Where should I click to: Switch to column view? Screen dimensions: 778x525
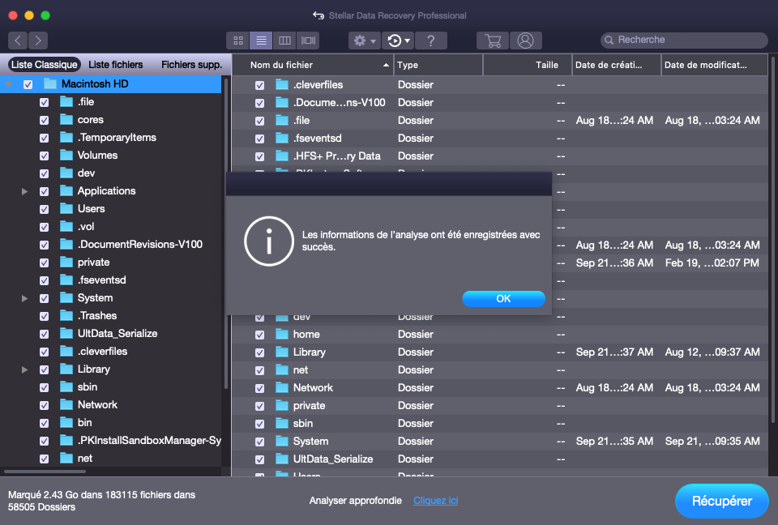(284, 41)
